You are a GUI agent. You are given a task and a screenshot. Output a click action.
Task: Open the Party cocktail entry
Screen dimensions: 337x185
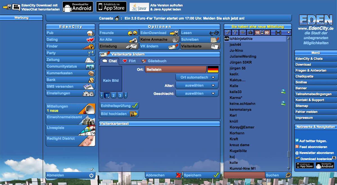tap(70, 53)
